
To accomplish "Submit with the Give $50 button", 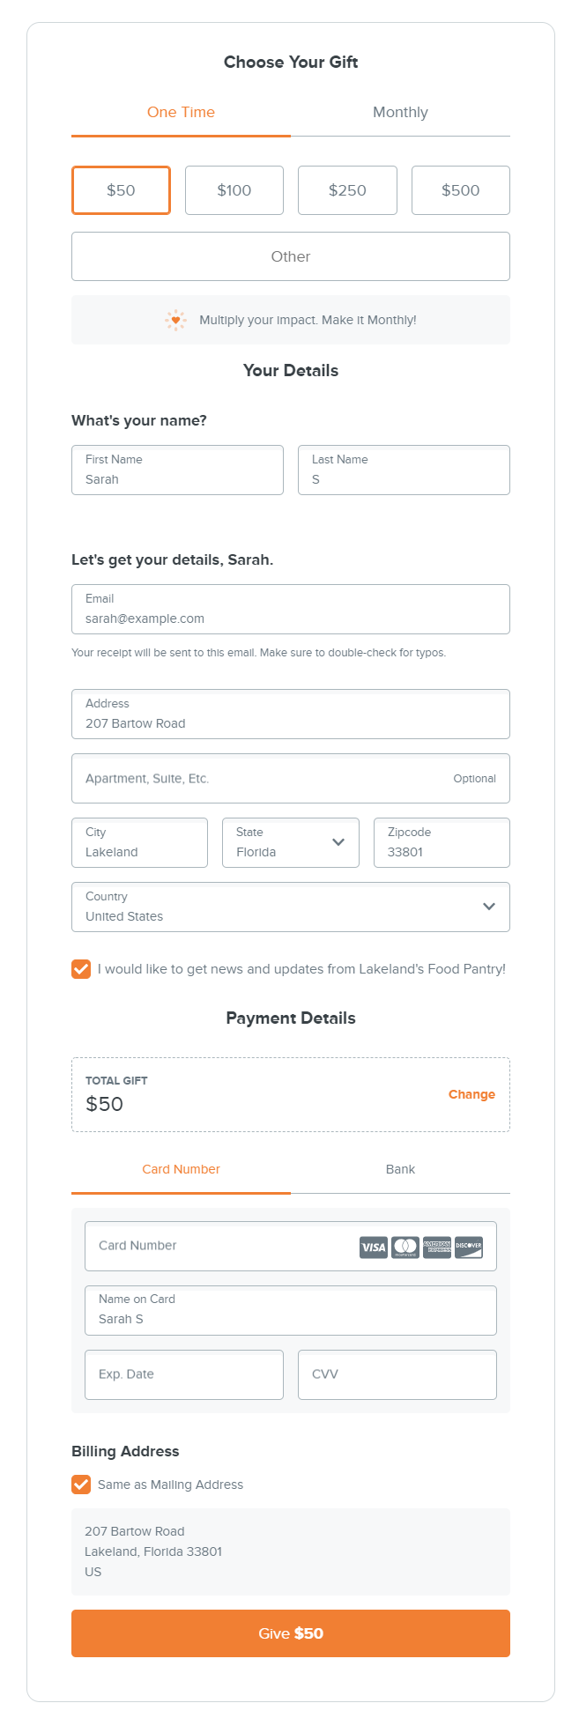I will pos(291,1633).
